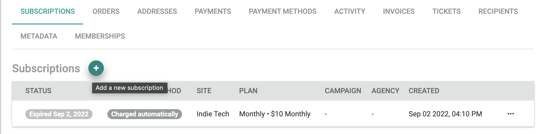Open the Addresses tab
Viewport: 544px width, 134px height.
point(157,12)
